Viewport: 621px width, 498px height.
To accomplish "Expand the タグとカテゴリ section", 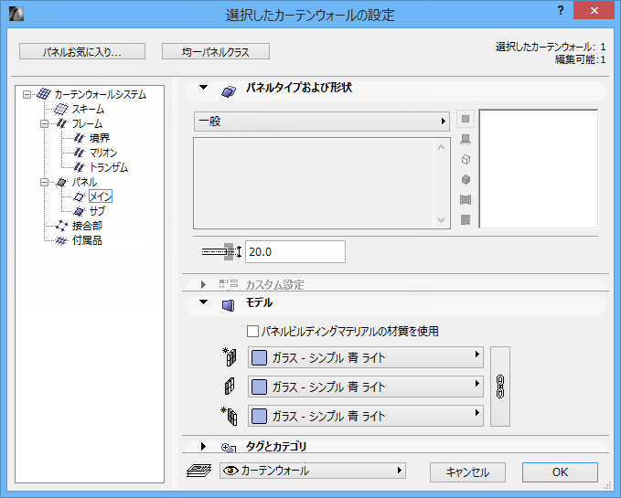I will (x=203, y=446).
